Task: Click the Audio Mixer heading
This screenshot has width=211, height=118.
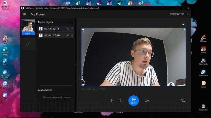Action: click(x=45, y=90)
